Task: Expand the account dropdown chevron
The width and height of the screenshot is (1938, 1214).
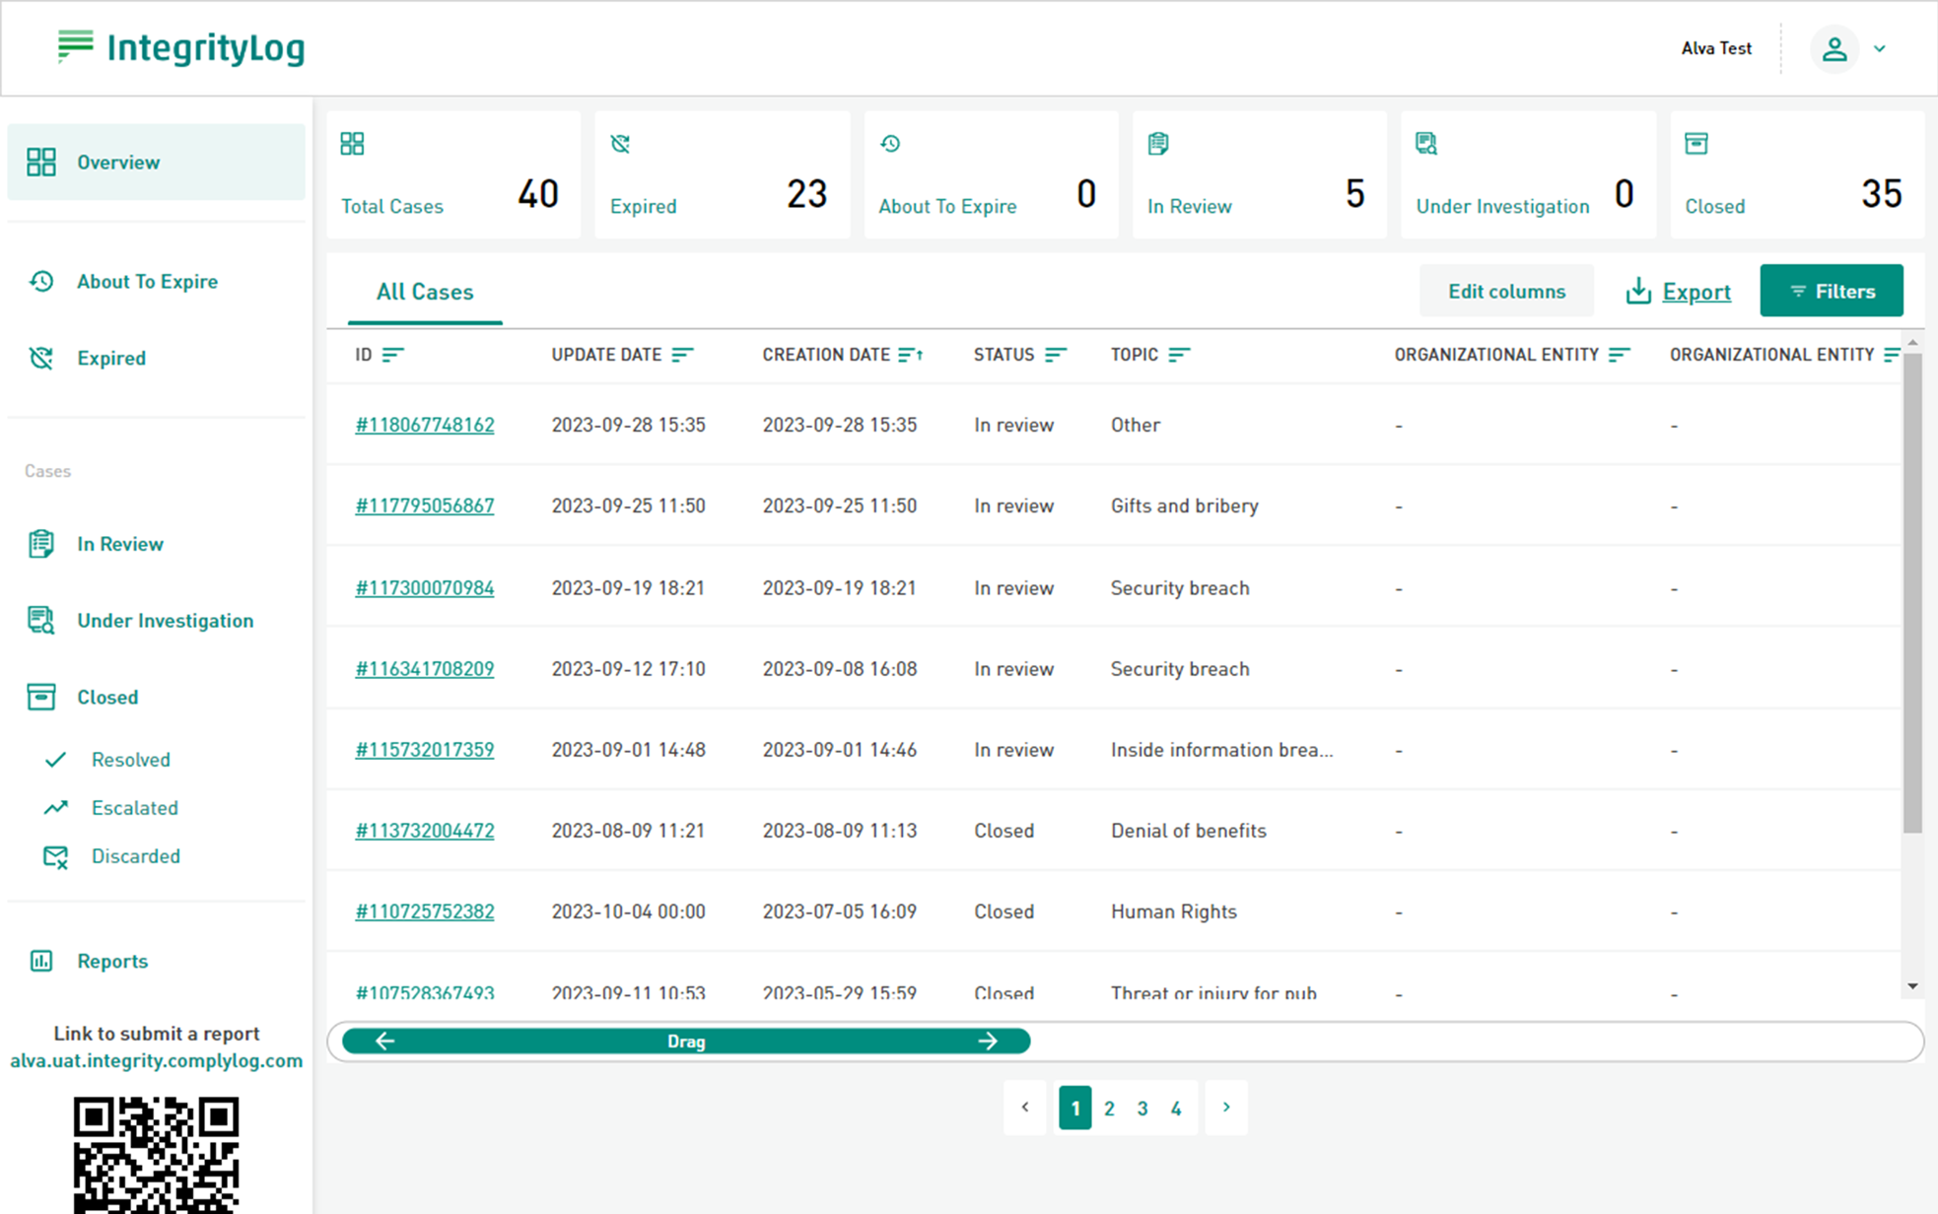Action: pos(1880,48)
